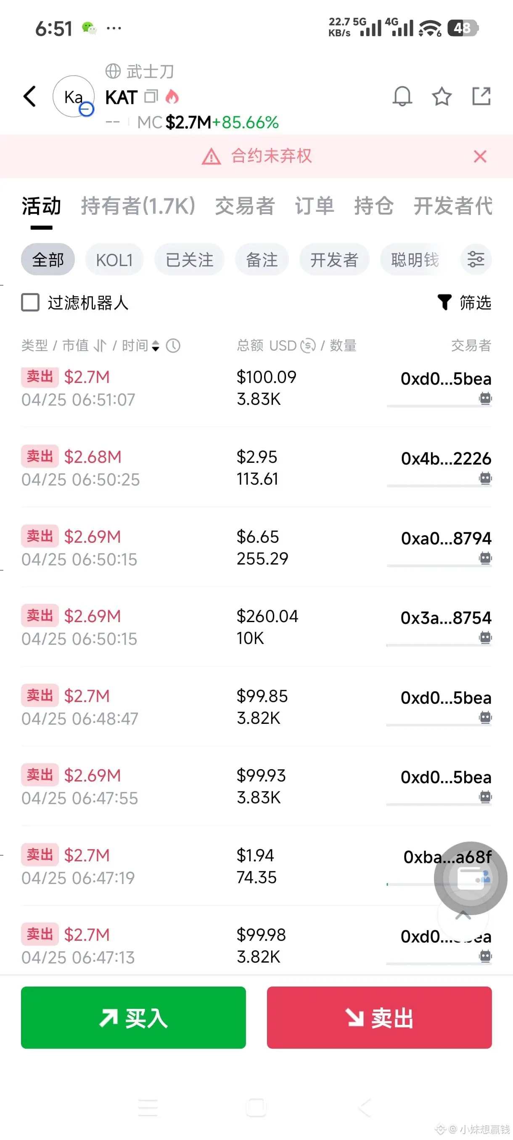Favorite KAT with the star icon
The image size is (513, 1140).
(441, 96)
